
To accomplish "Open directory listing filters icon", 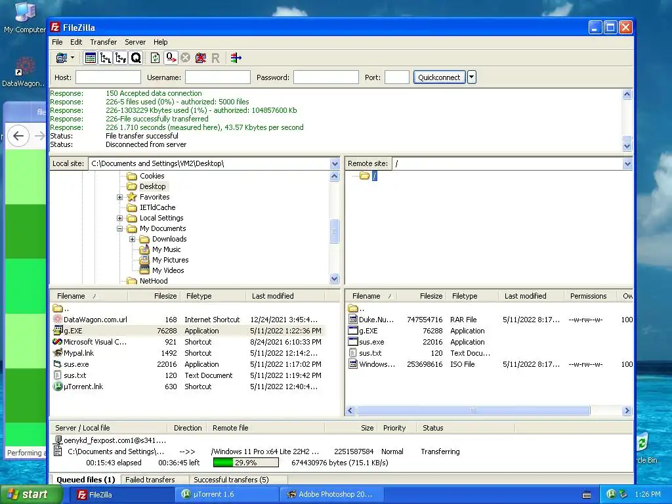I will tap(236, 58).
